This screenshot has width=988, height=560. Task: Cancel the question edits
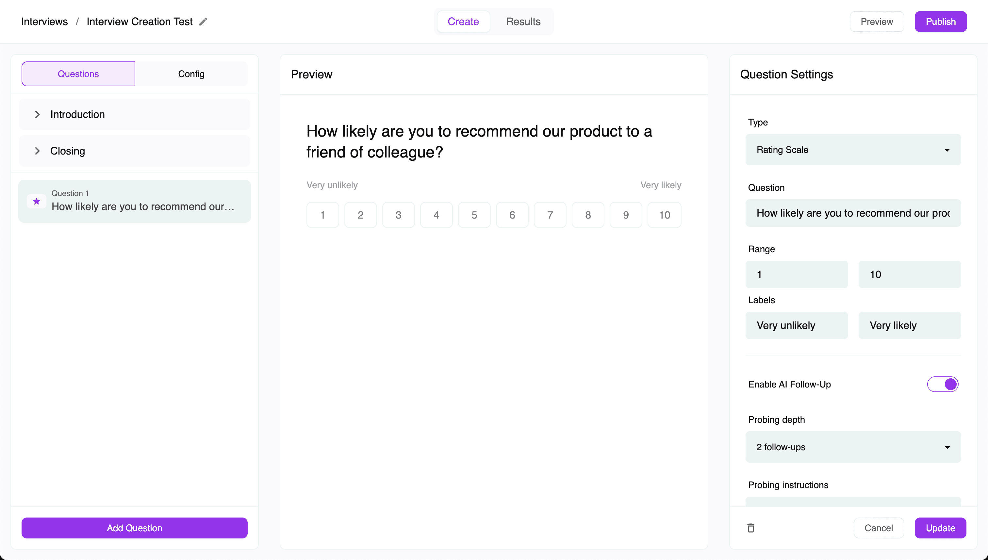tap(879, 528)
